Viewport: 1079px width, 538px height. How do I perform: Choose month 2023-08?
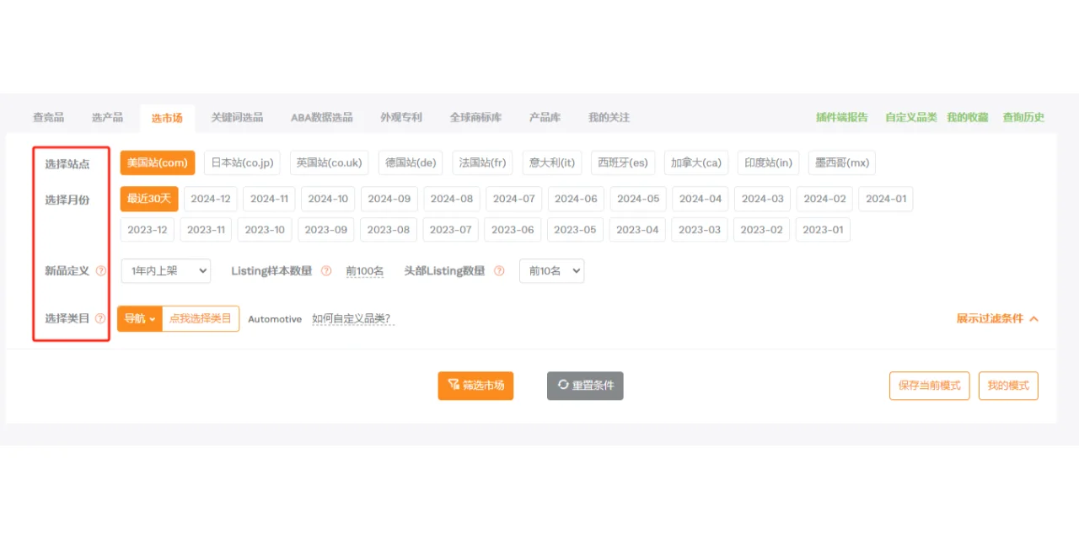pos(389,230)
